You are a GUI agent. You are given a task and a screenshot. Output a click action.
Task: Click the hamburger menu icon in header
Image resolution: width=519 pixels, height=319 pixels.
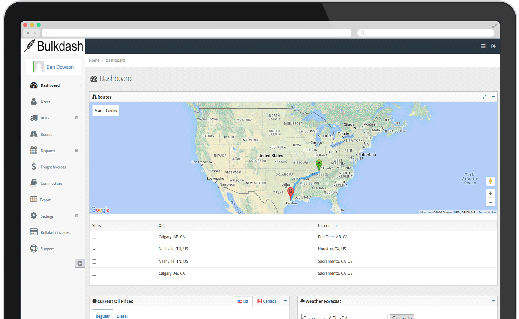[483, 46]
